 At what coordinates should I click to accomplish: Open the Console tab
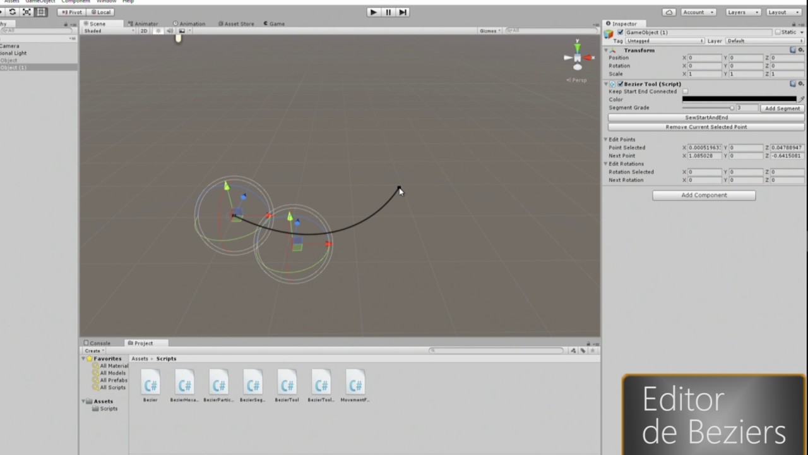[97, 343]
